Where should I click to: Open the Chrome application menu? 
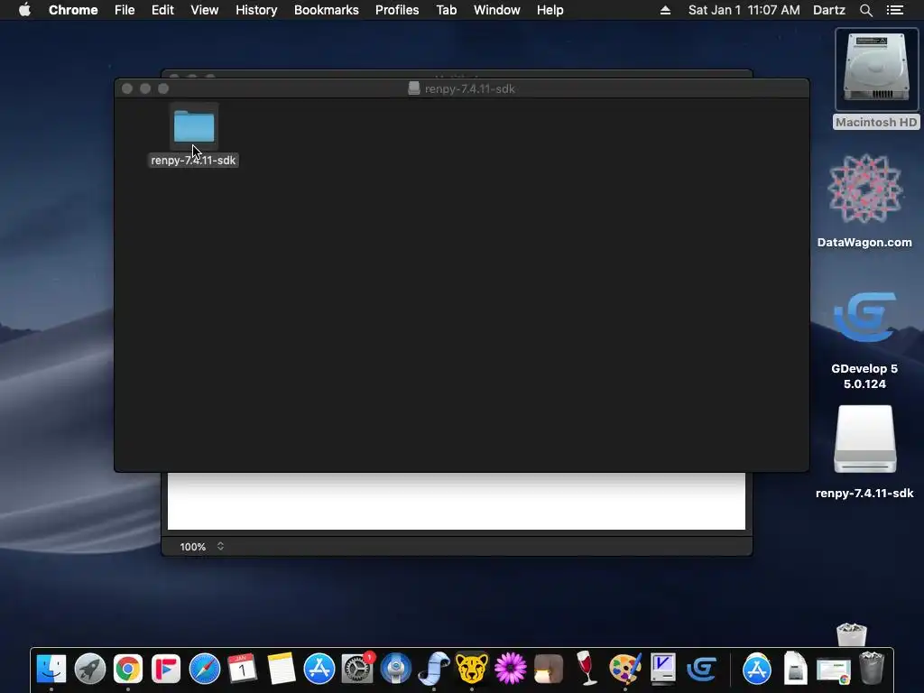[x=73, y=10]
